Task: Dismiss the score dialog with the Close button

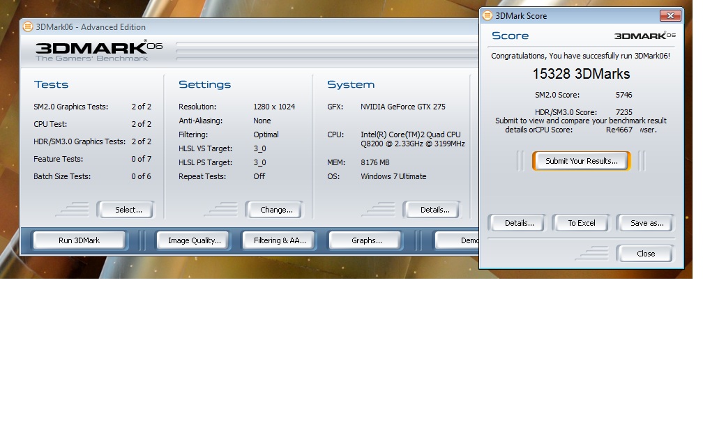Action: (x=645, y=254)
